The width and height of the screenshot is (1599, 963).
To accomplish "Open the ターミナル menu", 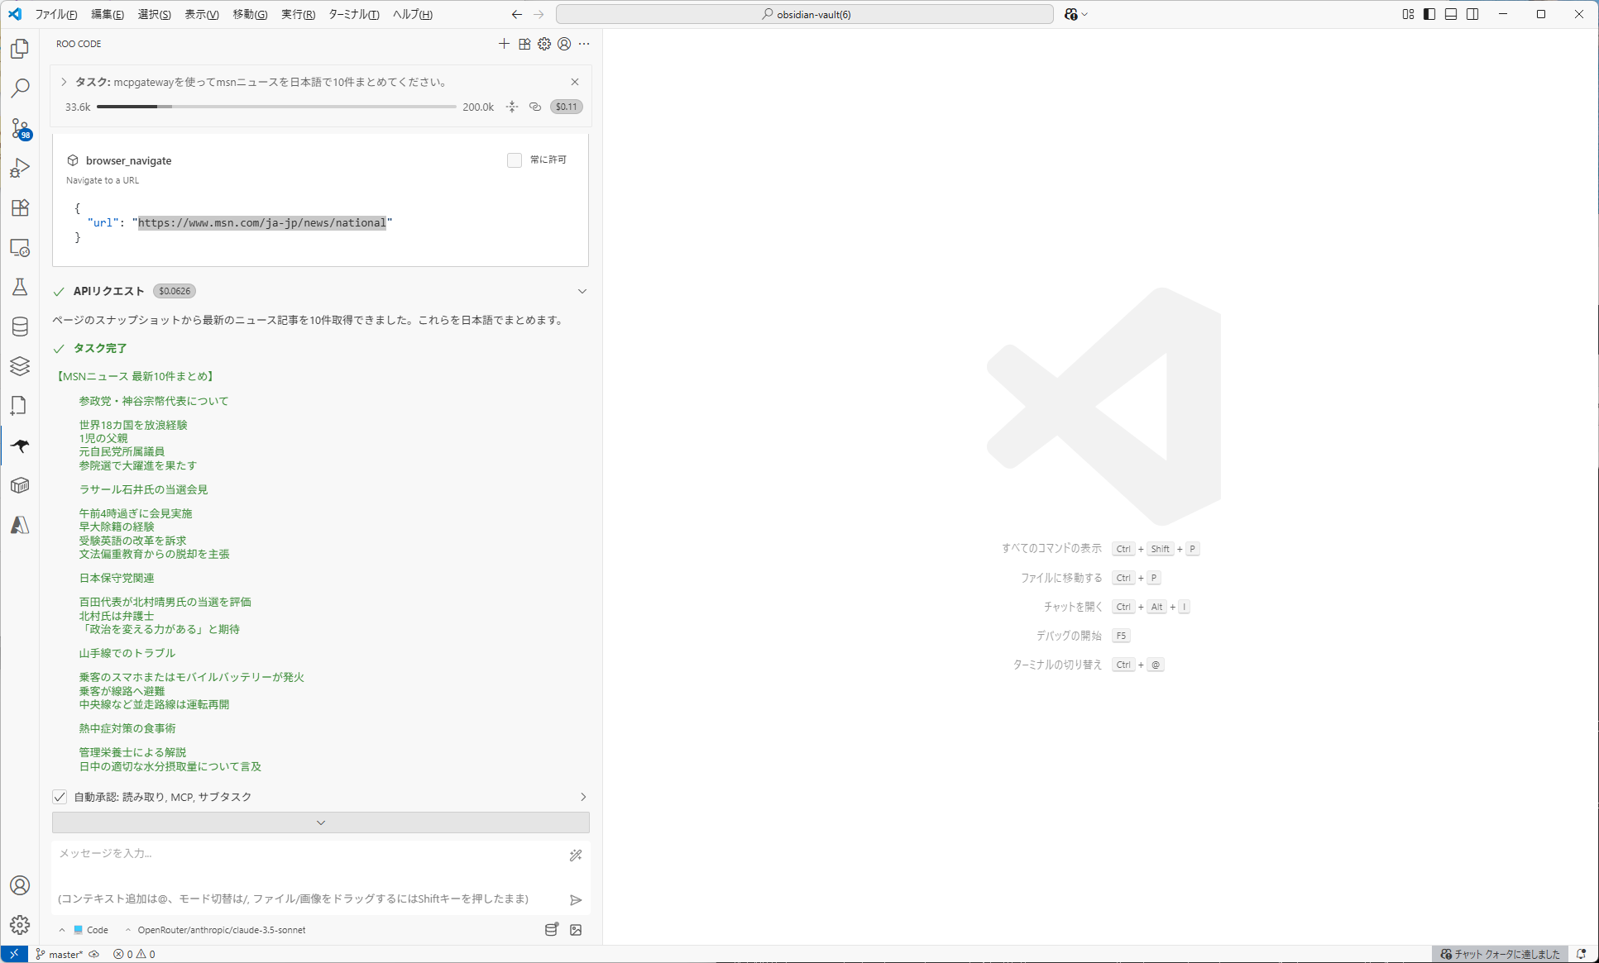I will (x=354, y=14).
